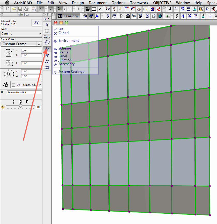The width and height of the screenshot is (217, 224).
Task: Click the perspective camera icon
Action: pos(91,16)
